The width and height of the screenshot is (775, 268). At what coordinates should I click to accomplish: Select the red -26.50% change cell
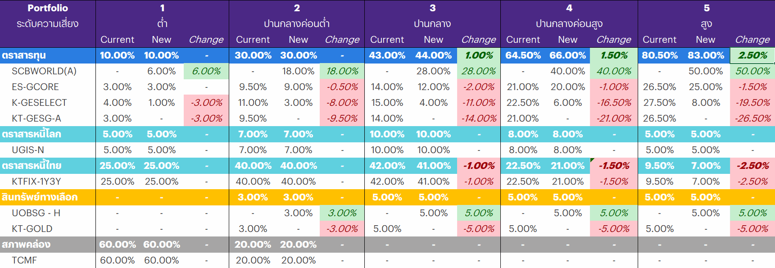tap(752, 118)
